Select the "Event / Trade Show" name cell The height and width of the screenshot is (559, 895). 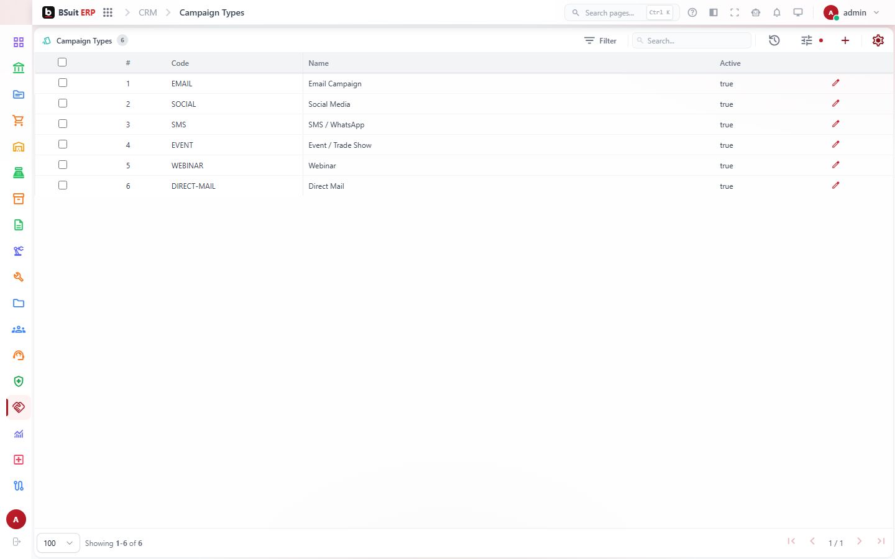(x=340, y=145)
